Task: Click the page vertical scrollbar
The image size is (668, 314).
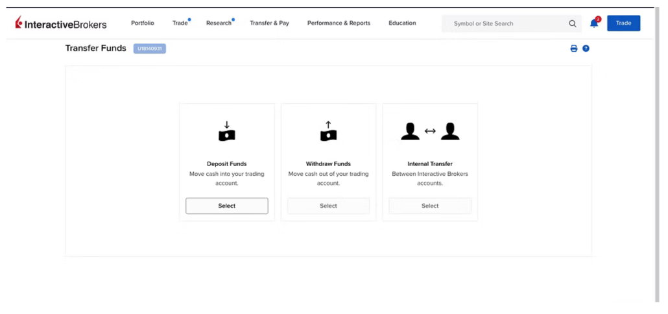Action: [x=657, y=153]
